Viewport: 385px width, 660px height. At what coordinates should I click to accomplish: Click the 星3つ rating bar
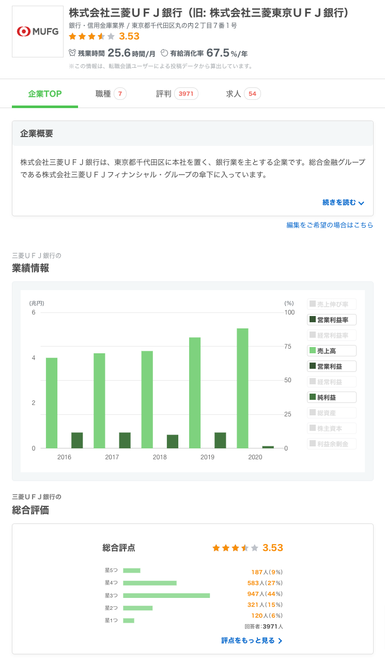tap(166, 595)
